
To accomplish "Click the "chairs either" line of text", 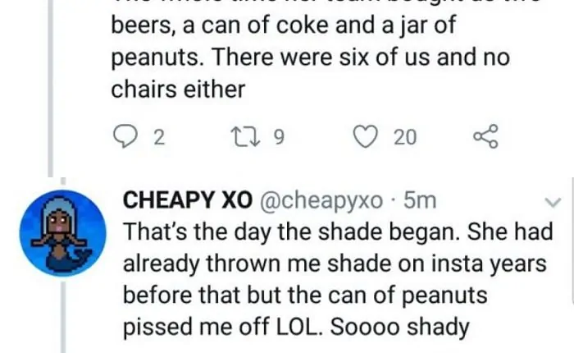I will (178, 89).
